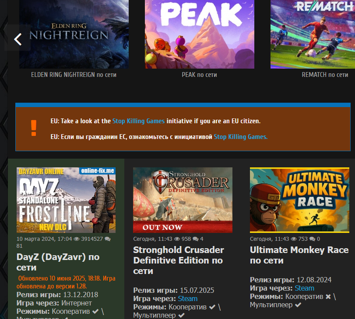The height and width of the screenshot is (319, 355).
Task: Click the previous-slide carousel arrow
Action: pyautogui.click(x=18, y=40)
